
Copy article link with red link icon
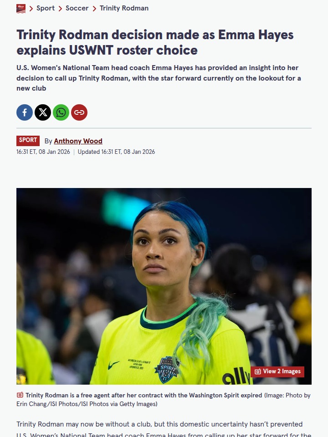79,112
